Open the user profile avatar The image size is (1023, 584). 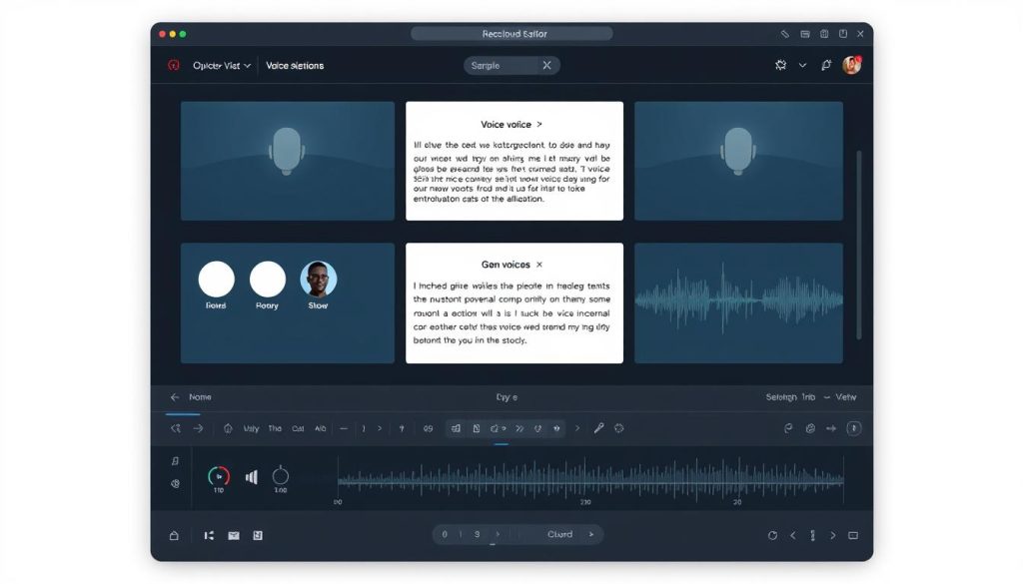(x=851, y=65)
